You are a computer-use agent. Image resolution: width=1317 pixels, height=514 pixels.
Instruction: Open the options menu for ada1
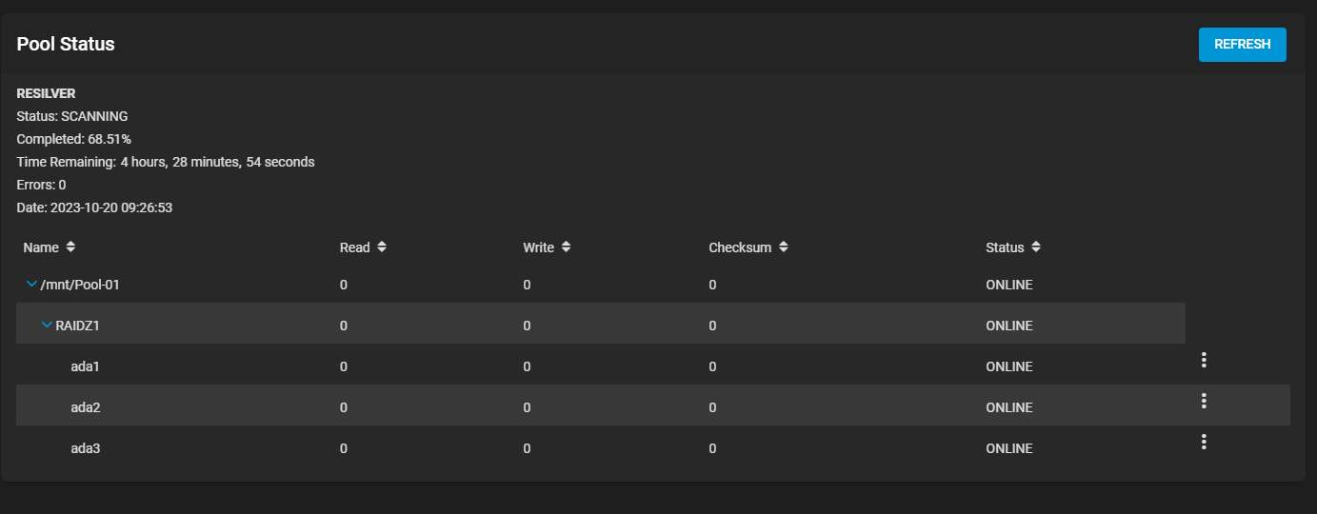[1204, 360]
